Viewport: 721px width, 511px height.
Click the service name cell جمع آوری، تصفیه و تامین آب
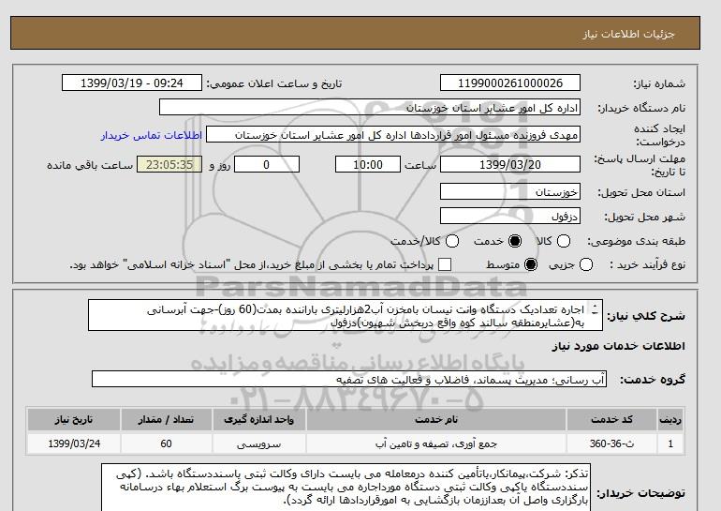coord(436,443)
